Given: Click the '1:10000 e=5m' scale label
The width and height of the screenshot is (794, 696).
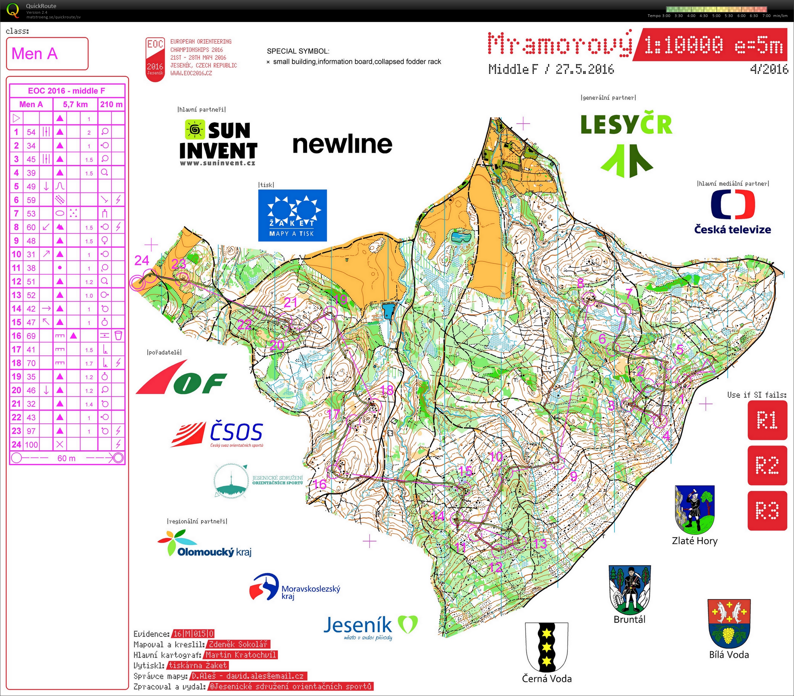Looking at the screenshot, I should point(713,45).
